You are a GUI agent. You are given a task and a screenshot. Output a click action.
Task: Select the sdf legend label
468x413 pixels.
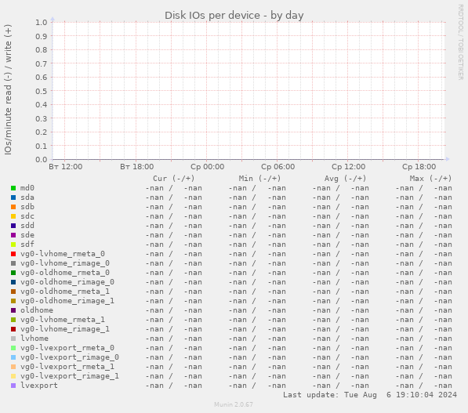(x=27, y=245)
